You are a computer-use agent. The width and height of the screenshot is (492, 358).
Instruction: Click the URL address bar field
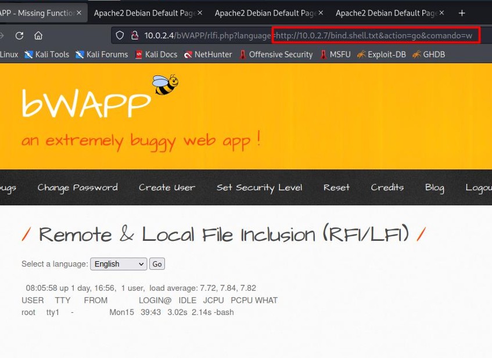(301, 35)
